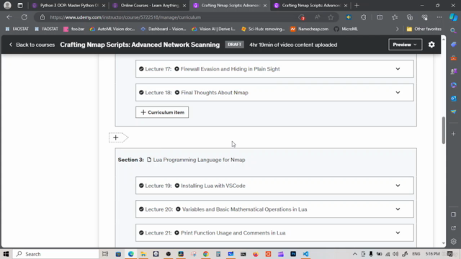Open Favorites list icon in toolbar

click(x=395, y=17)
